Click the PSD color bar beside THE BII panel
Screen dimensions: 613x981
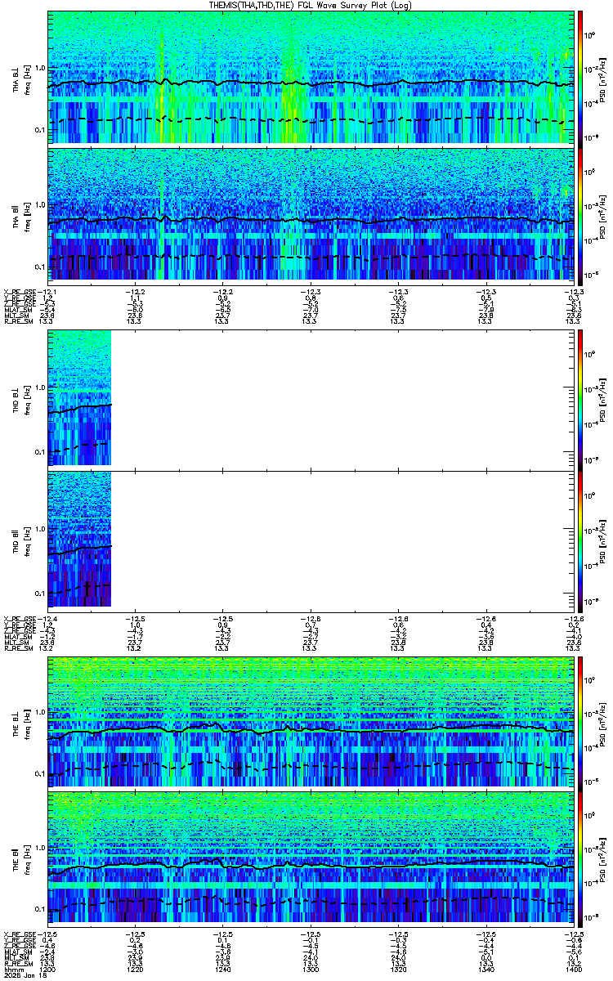click(x=580, y=858)
